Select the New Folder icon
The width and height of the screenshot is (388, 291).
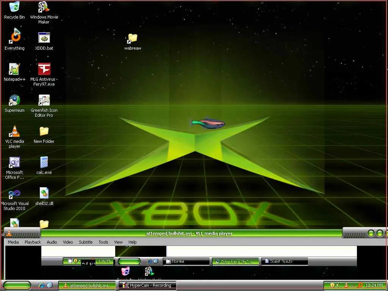click(44, 135)
